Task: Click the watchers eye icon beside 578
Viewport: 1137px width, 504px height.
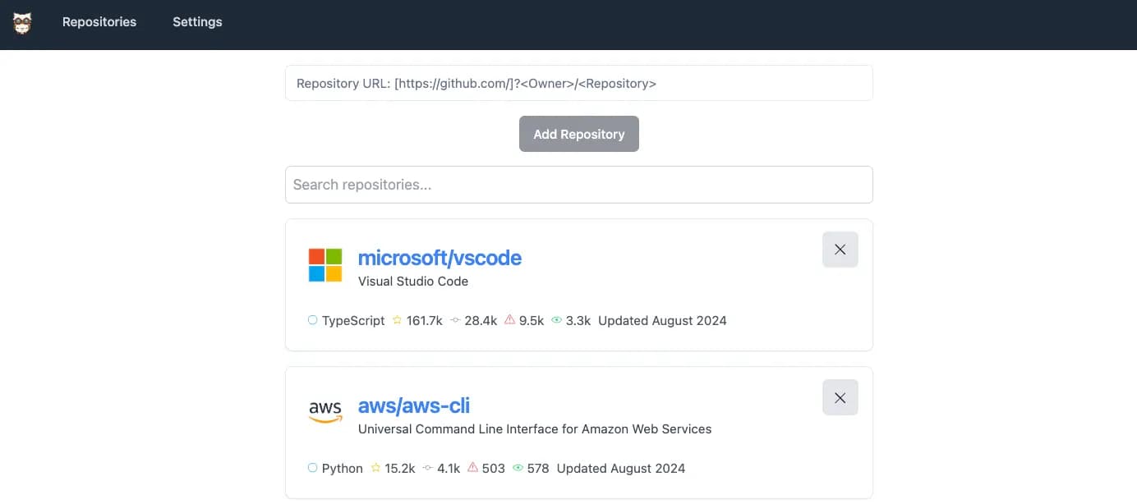Action: (518, 468)
